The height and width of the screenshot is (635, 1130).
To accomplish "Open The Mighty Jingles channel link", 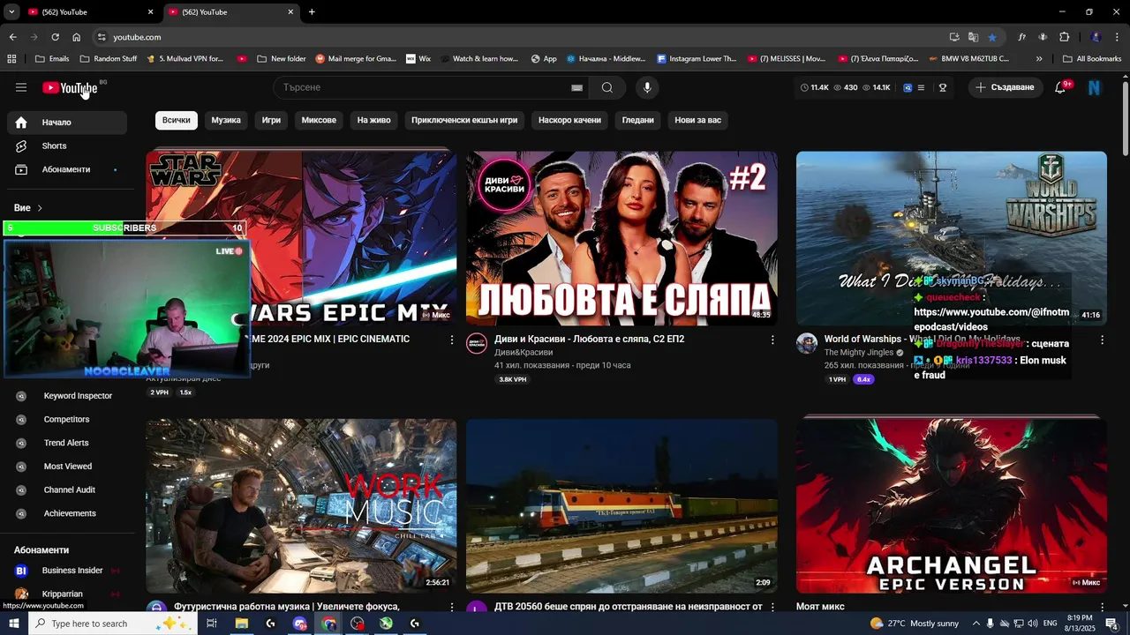I will [859, 353].
